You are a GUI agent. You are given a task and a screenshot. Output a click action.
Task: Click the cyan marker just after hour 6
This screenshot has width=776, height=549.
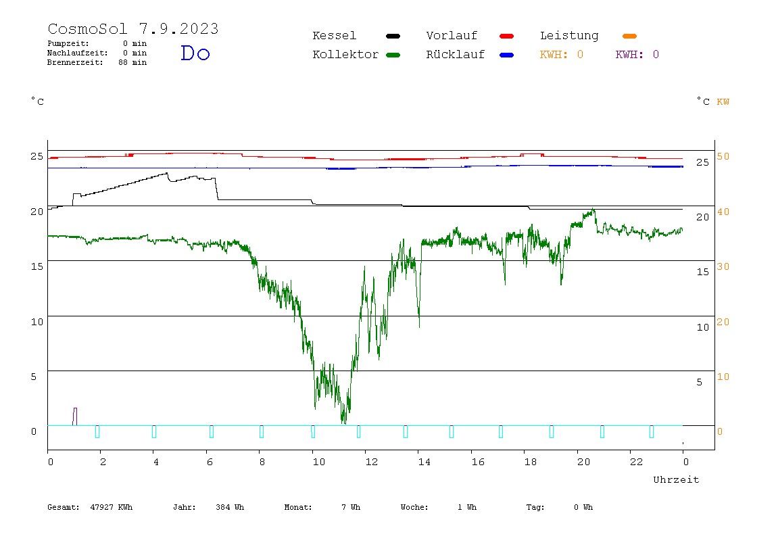tap(212, 431)
